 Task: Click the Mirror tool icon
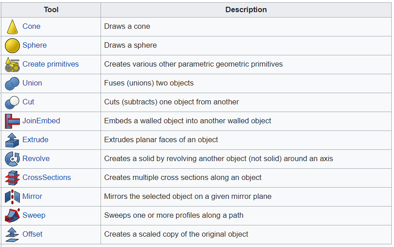coord(12,197)
